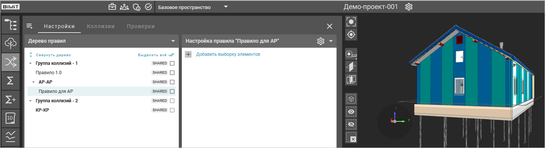Click the fit-model-to-view icon in viewer

(351, 21)
